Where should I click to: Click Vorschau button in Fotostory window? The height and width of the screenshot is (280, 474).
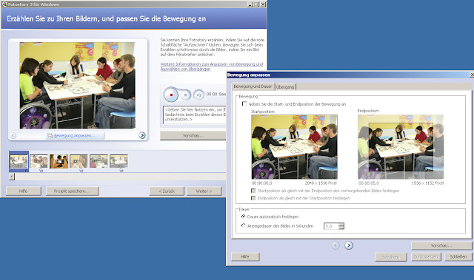pos(193,136)
